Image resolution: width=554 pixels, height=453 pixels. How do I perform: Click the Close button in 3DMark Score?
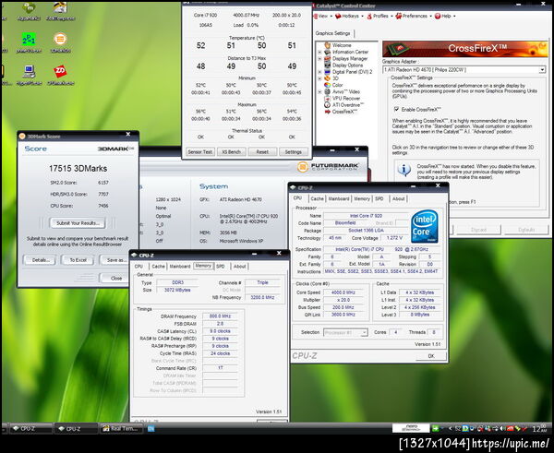point(116,279)
